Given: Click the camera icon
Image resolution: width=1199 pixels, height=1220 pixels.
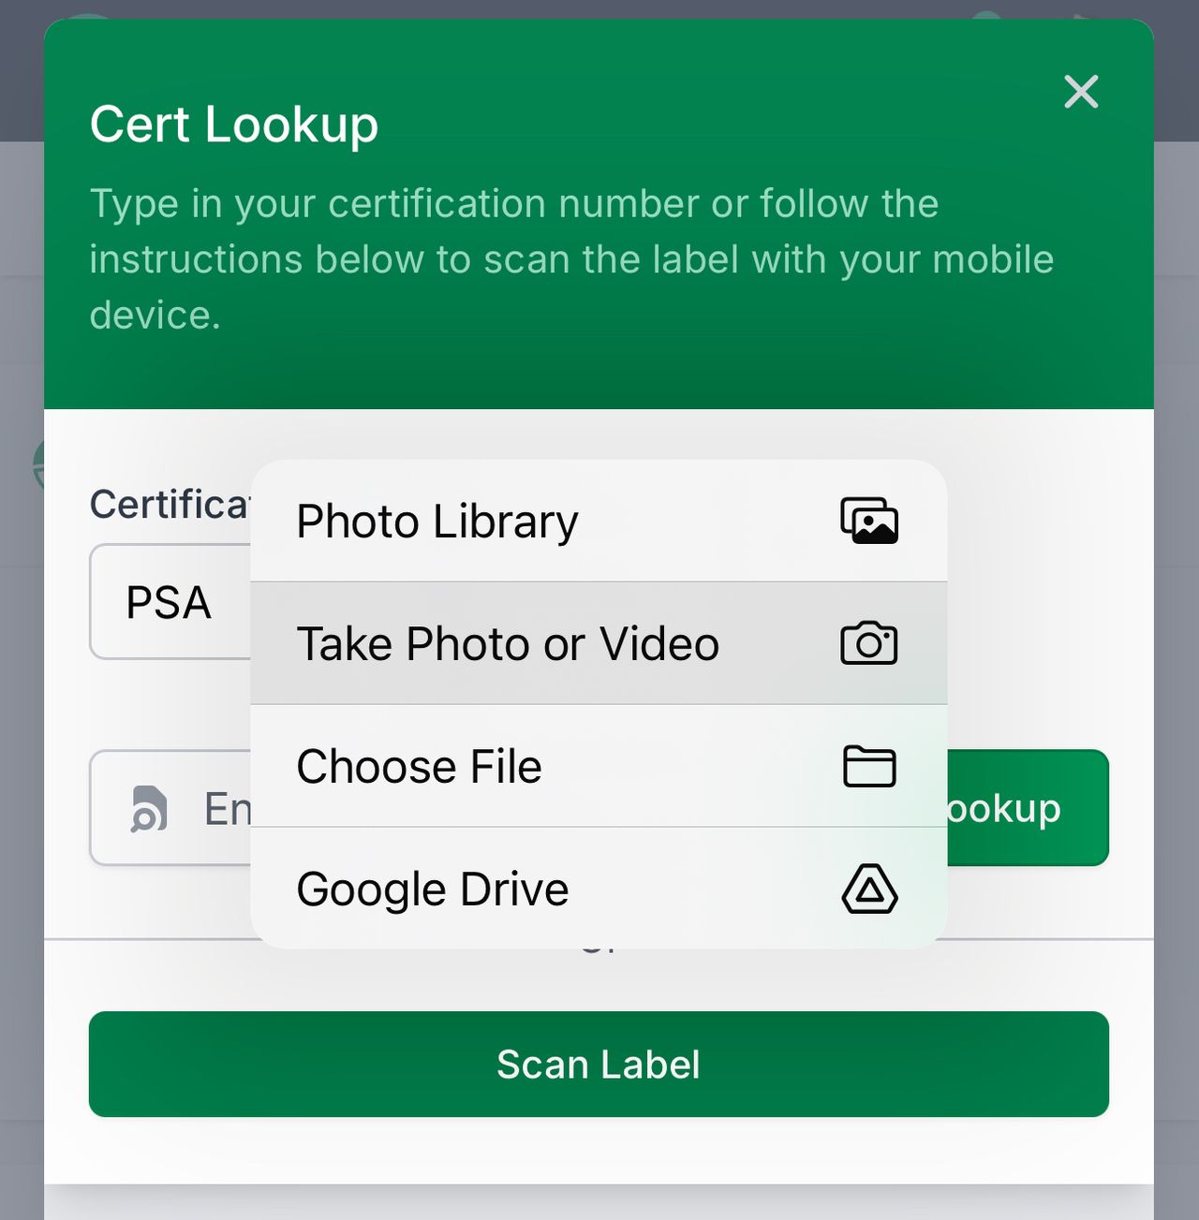Looking at the screenshot, I should coord(869,643).
